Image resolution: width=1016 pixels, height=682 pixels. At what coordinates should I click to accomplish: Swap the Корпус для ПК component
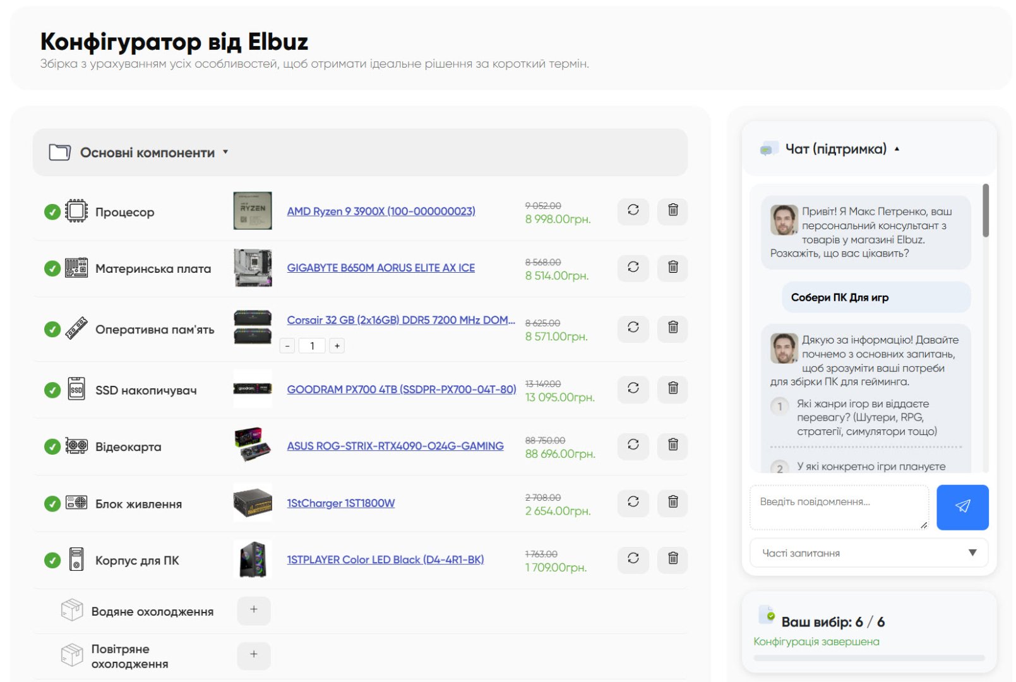633,559
